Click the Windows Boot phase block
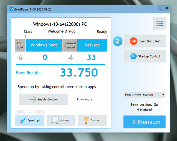The width and height of the screenshot is (177, 141). point(44,45)
